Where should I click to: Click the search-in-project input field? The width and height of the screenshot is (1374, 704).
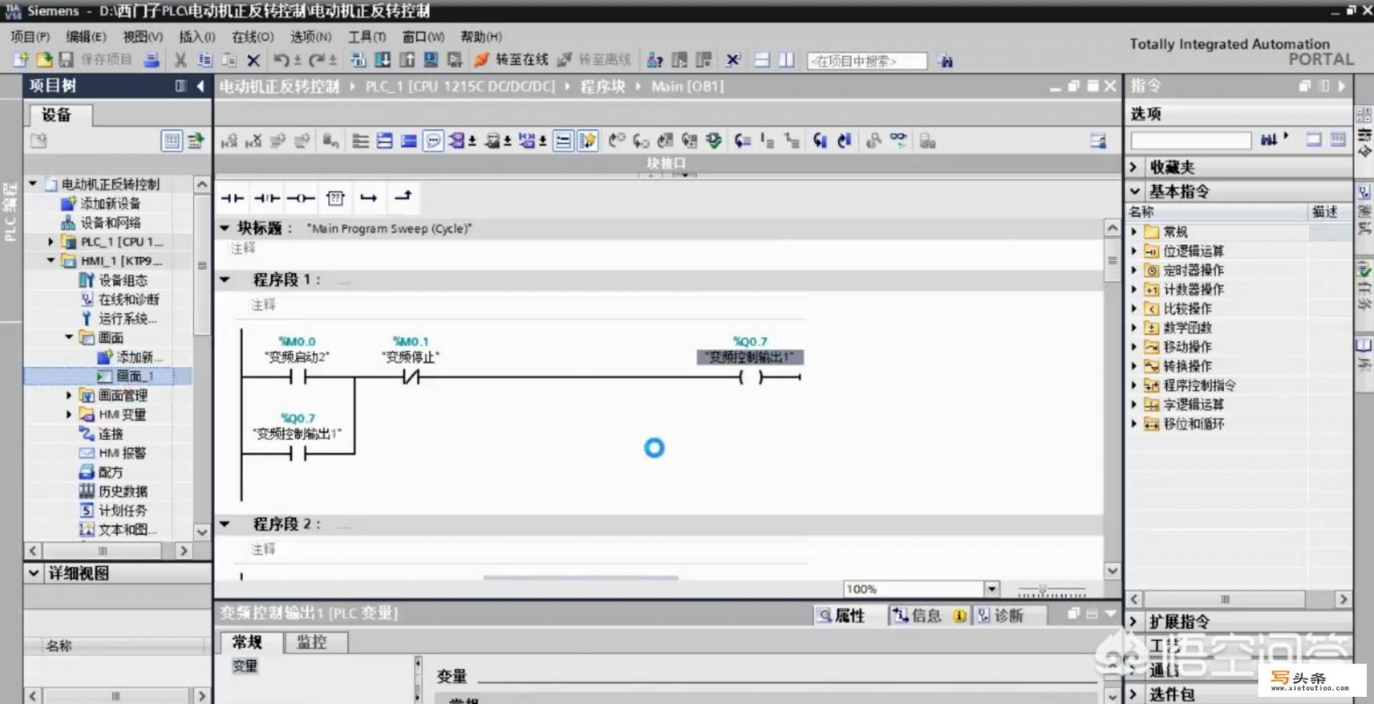click(x=867, y=61)
